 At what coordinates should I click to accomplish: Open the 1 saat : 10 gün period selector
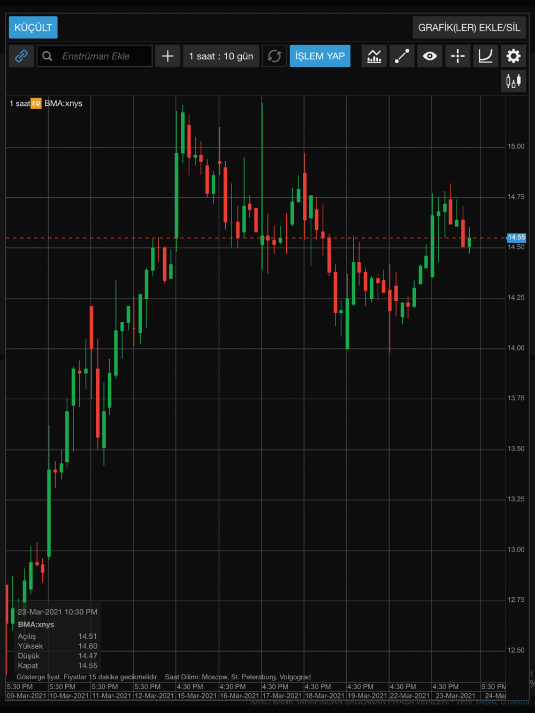221,56
